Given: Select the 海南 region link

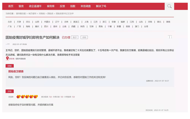Looking at the screenshot, I should (28, 26).
